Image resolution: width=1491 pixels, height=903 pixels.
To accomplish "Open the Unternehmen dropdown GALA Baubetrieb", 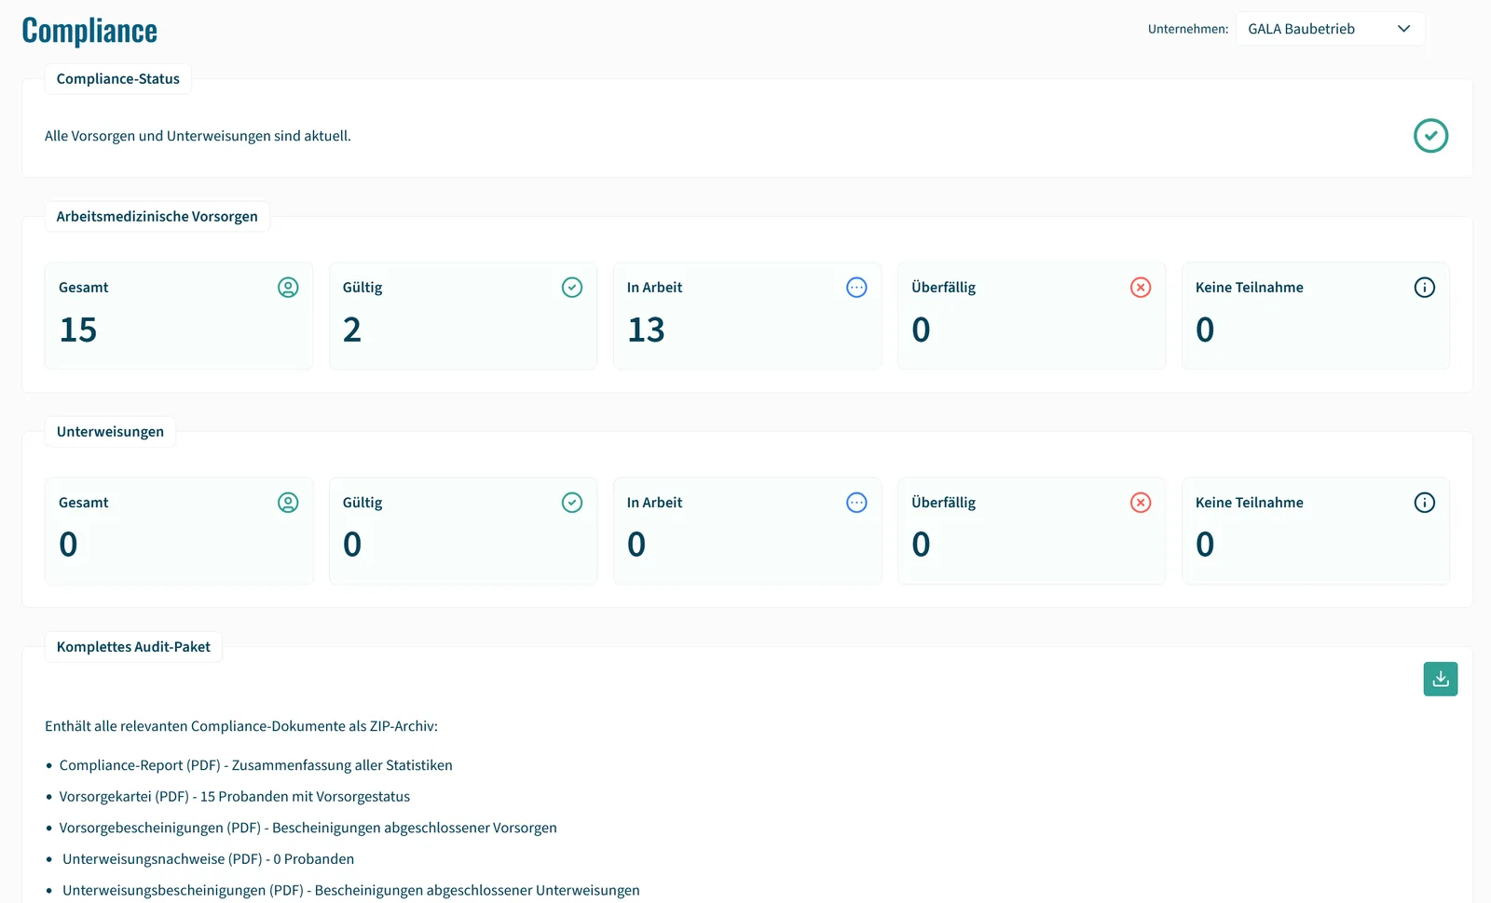I will tap(1330, 29).
